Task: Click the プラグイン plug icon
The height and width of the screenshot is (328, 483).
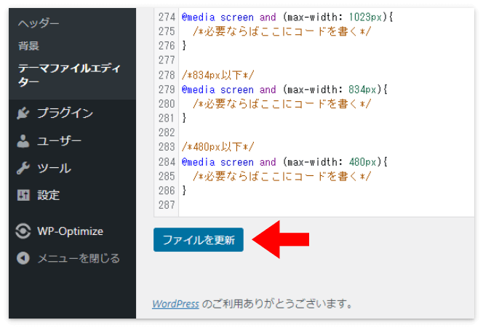Action: pyautogui.click(x=23, y=113)
